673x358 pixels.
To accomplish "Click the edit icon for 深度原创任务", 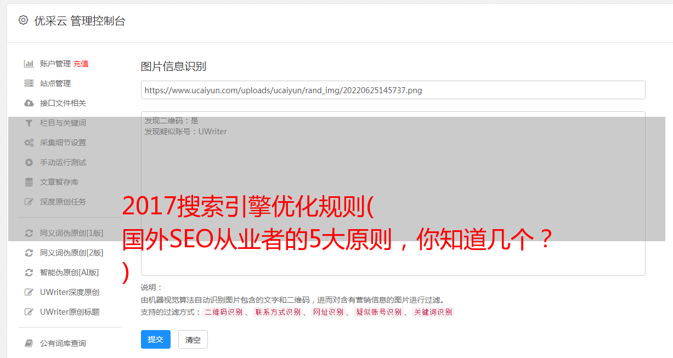I will coord(29,202).
